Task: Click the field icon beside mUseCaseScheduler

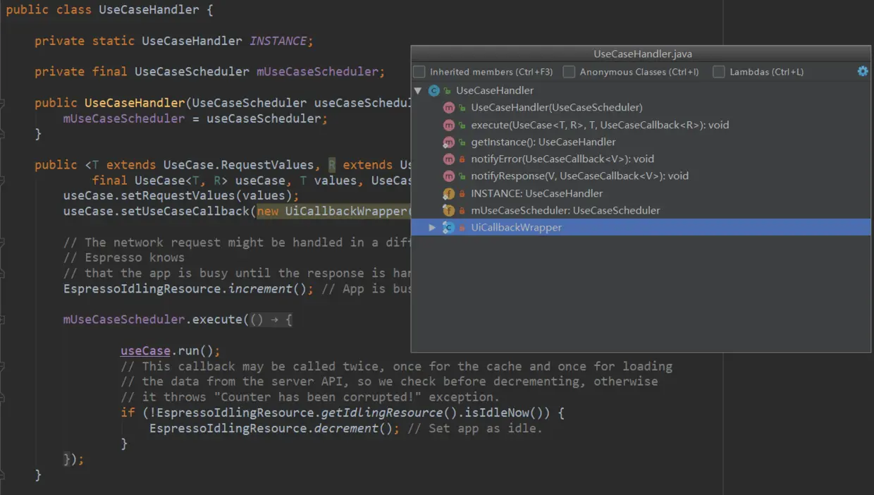Action: pos(448,210)
